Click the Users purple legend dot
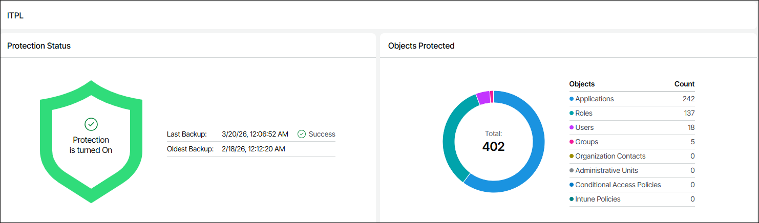 572,128
